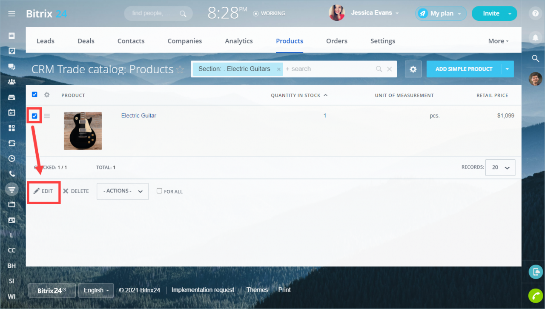
Task: Go to the Companies tab
Action: 185,41
